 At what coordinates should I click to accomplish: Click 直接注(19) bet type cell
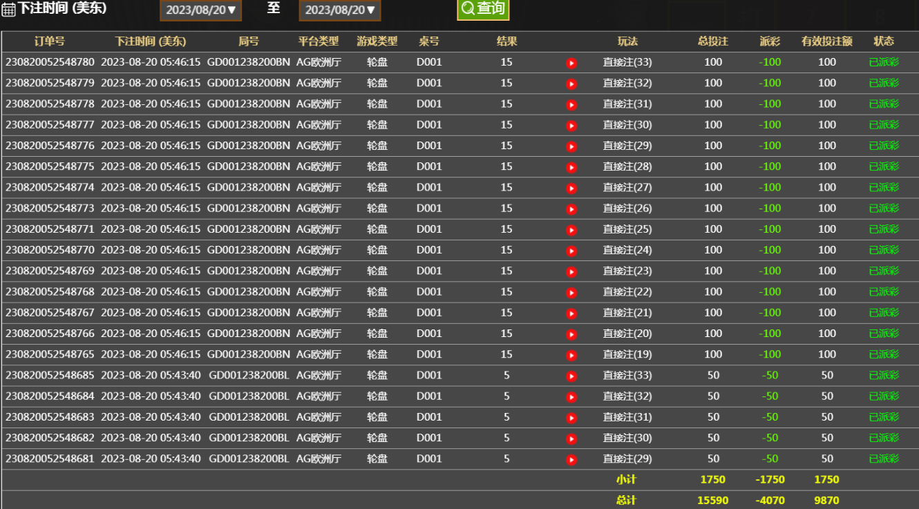627,354
